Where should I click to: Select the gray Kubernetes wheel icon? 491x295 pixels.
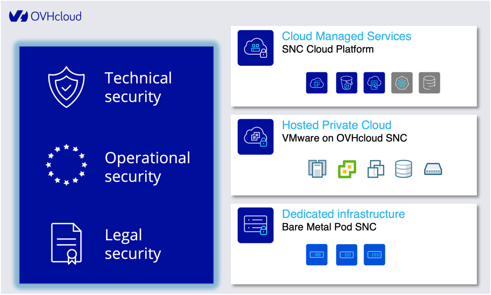[x=402, y=83]
